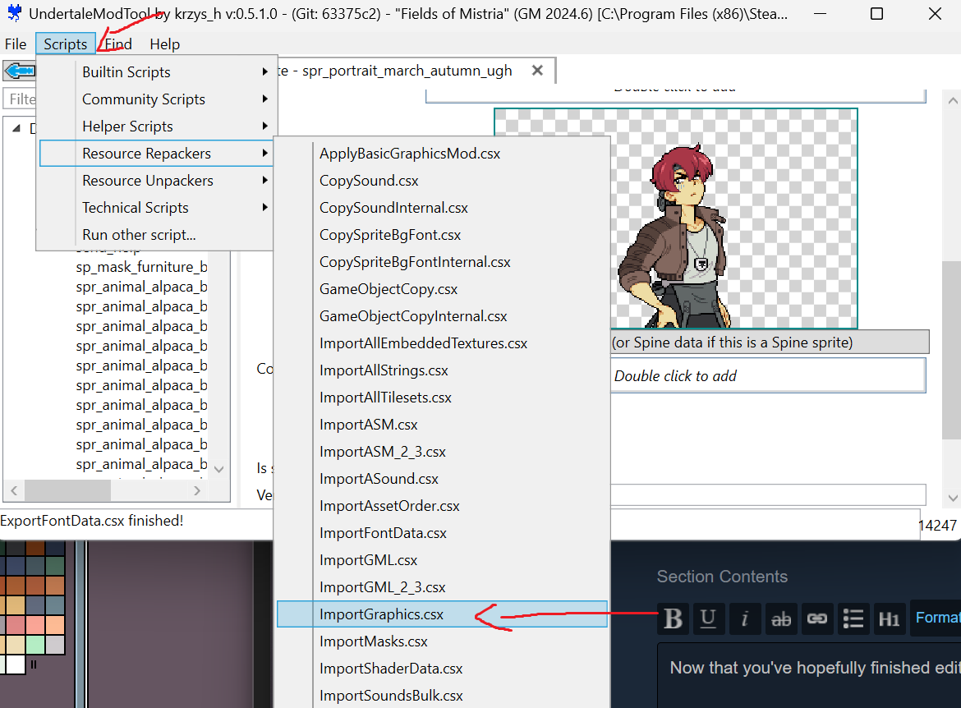Image resolution: width=961 pixels, height=708 pixels.
Task: Expand Builtin Scripts submenu arrow
Action: coord(264,71)
